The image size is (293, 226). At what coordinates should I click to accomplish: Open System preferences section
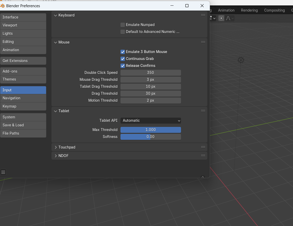tap(23, 117)
